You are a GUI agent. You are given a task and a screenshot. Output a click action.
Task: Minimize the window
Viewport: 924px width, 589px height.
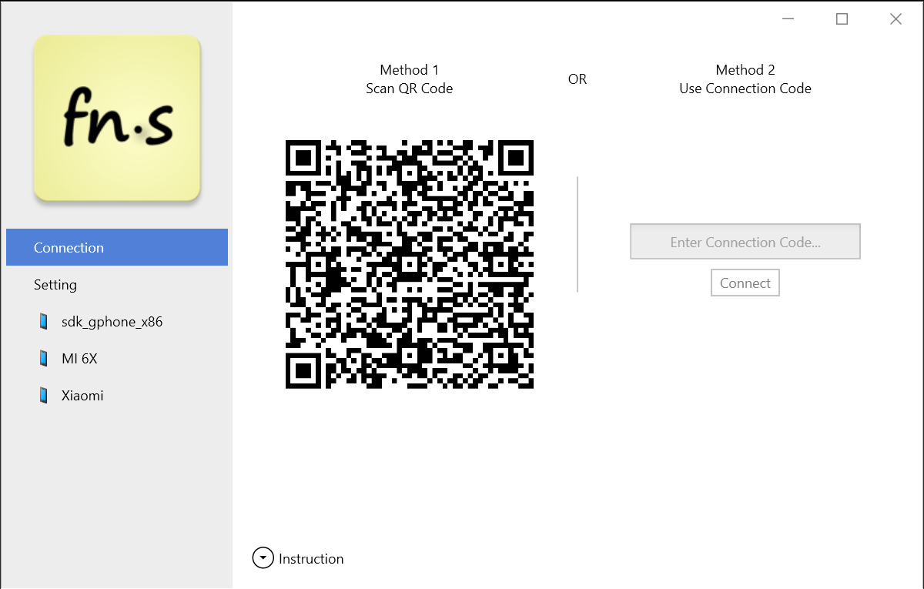[x=788, y=19]
